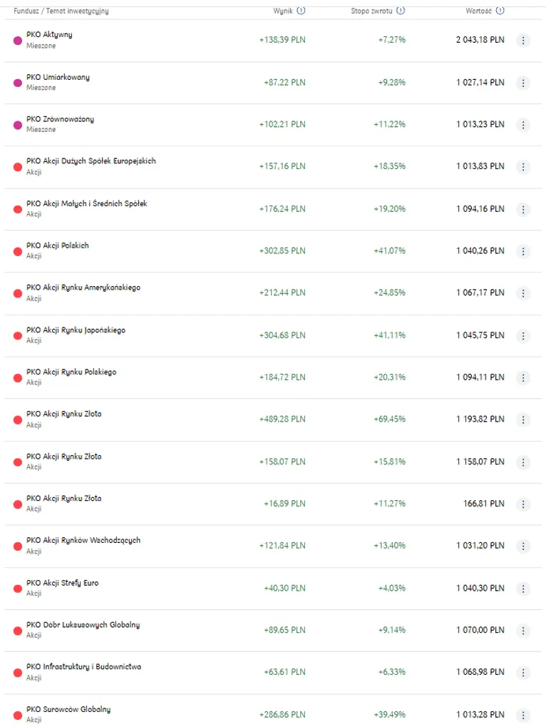
Task: Click the 1 070,00 PLN value
Action: pos(480,630)
